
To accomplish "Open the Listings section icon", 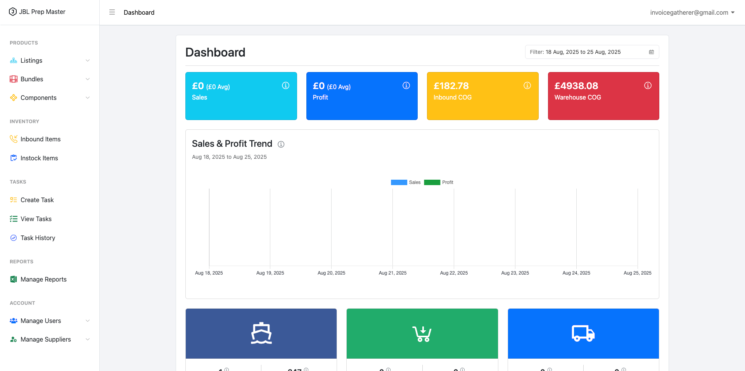I will click(14, 60).
